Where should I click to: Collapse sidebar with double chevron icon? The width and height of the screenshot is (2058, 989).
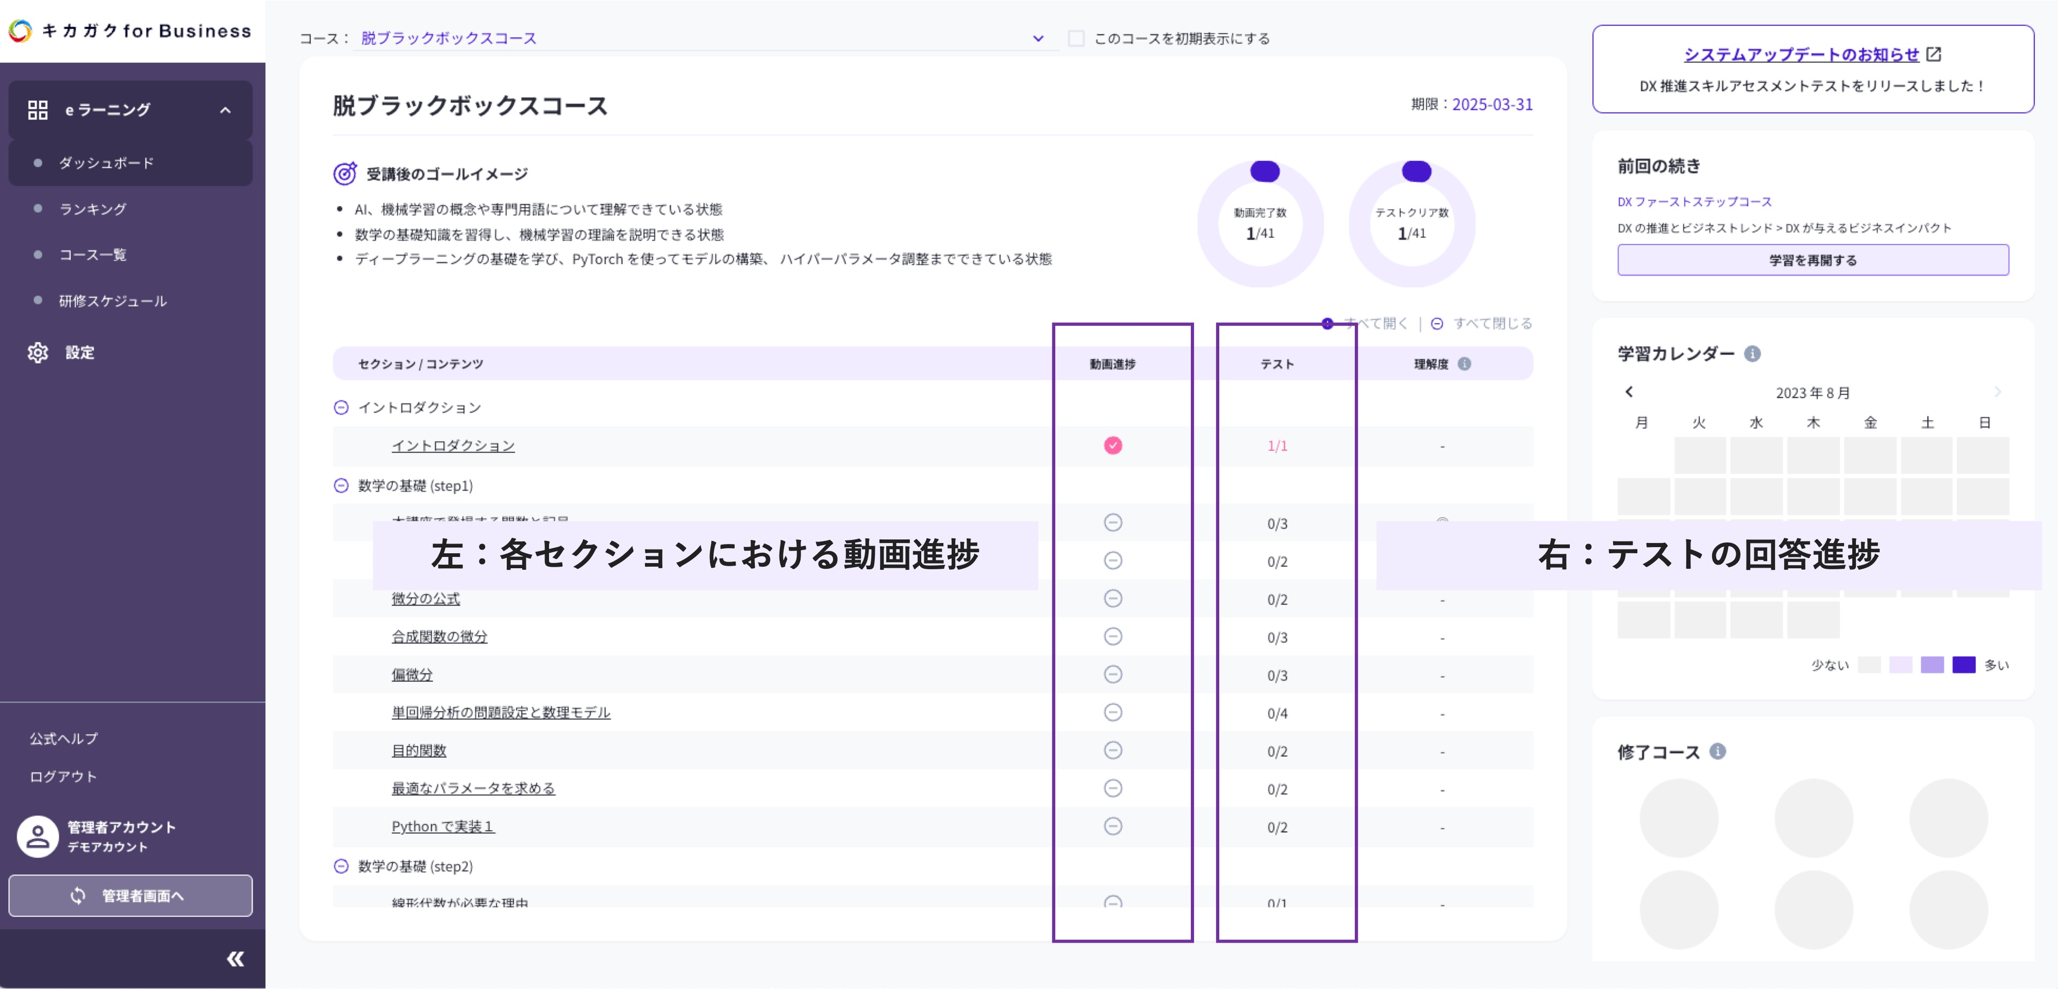(x=235, y=958)
